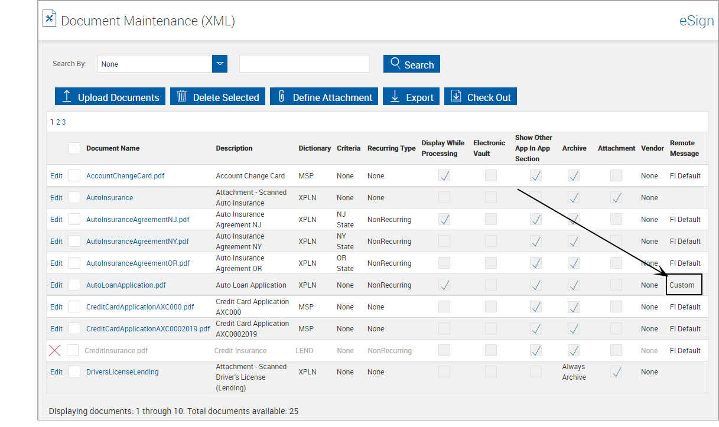719x427 pixels.
Task: Check the AutoLoanApplication.pdf row checkbox
Action: 74,285
